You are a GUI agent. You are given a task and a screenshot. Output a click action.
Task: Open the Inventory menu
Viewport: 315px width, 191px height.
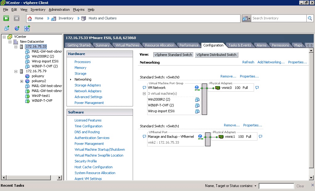tap(38, 10)
